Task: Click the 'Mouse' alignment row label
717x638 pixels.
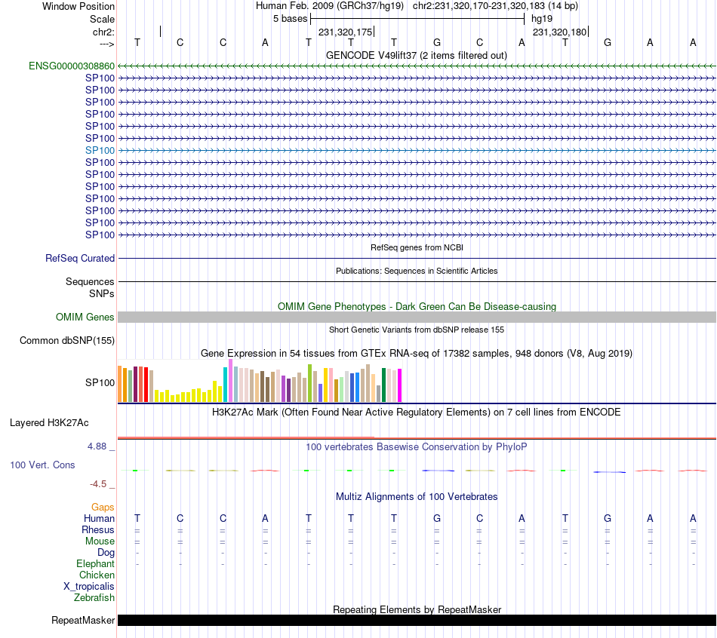Action: click(x=100, y=541)
